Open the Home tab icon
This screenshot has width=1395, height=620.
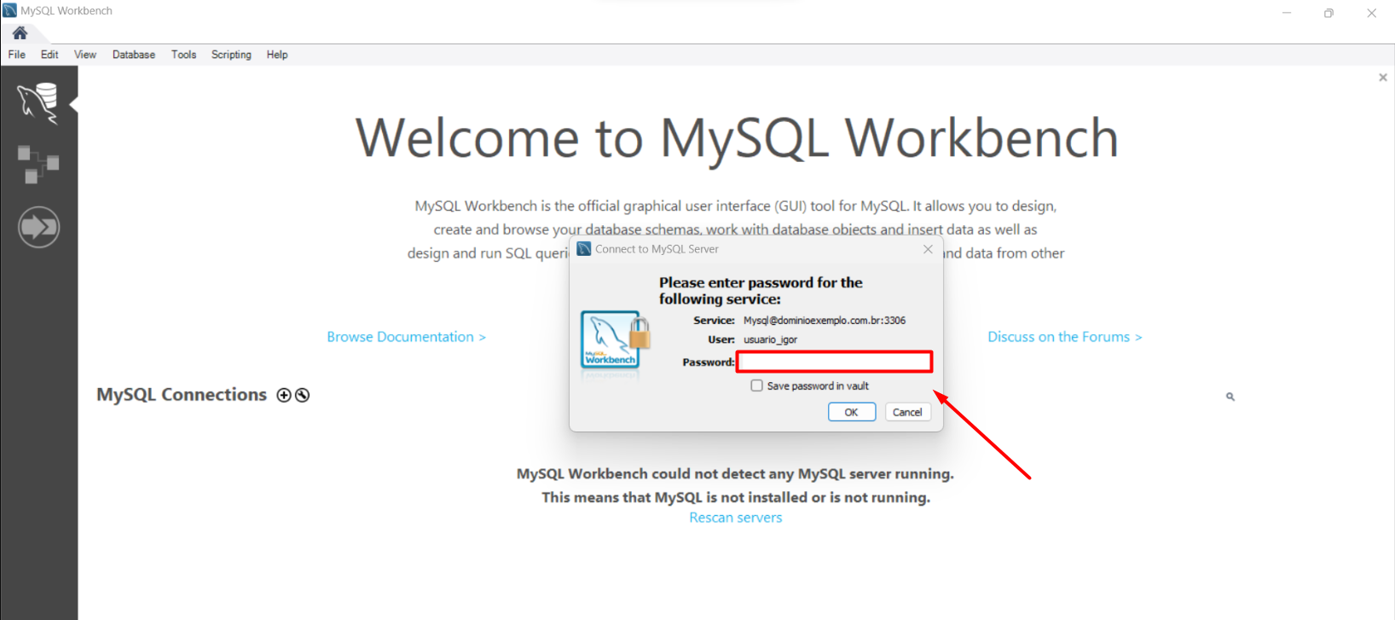point(20,32)
